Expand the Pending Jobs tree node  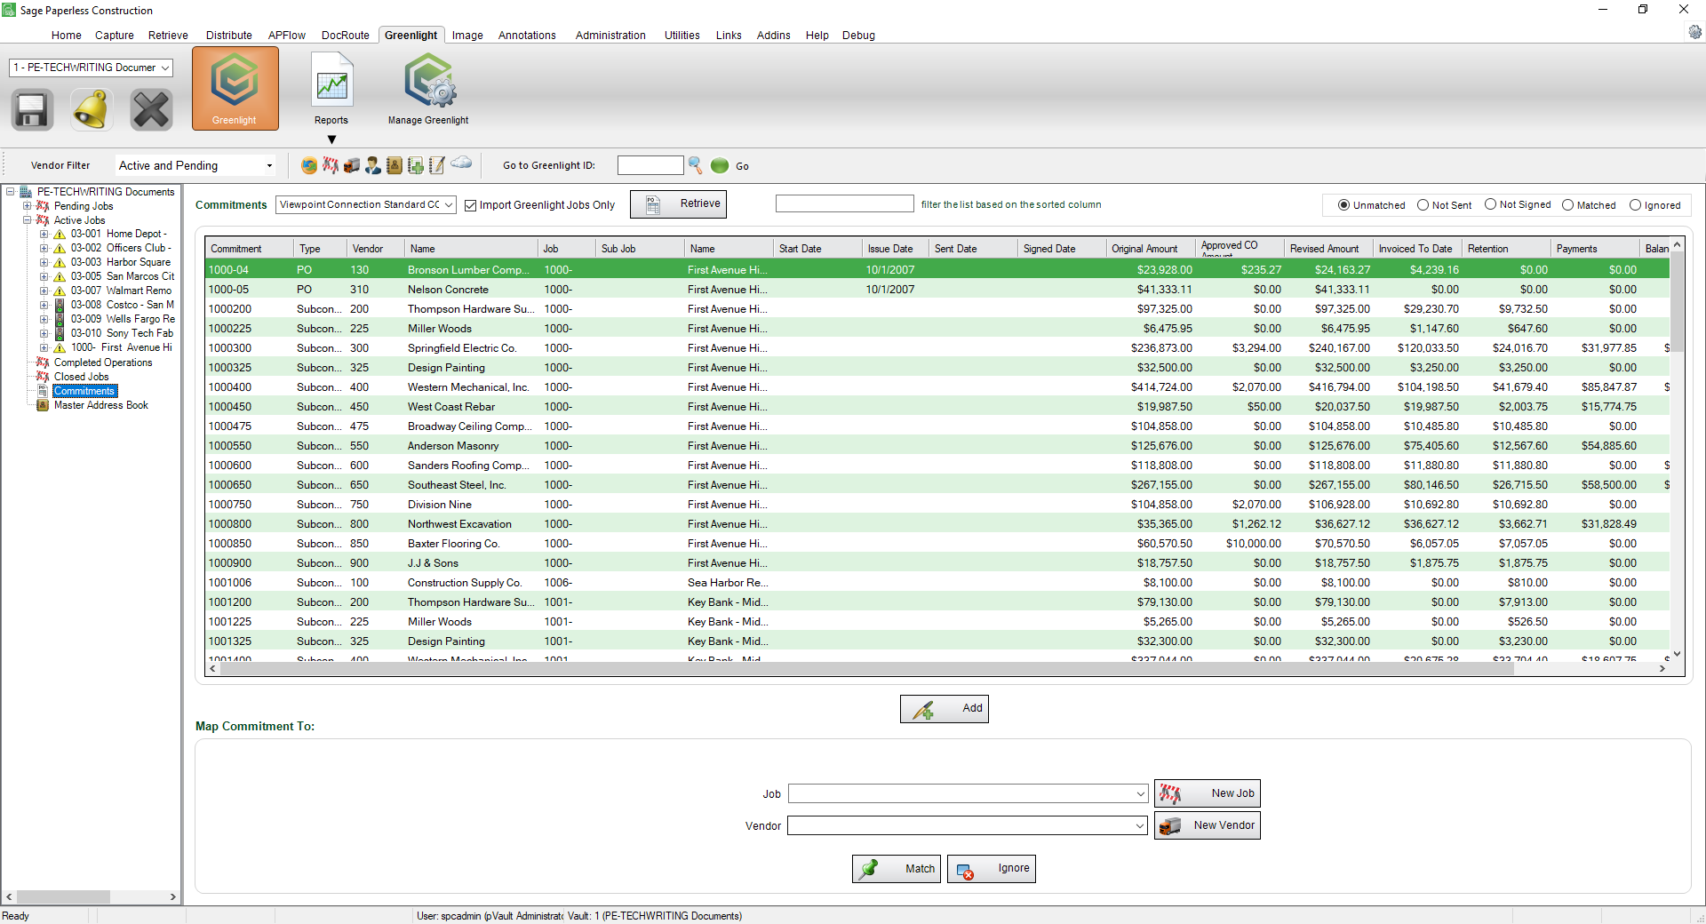point(27,206)
